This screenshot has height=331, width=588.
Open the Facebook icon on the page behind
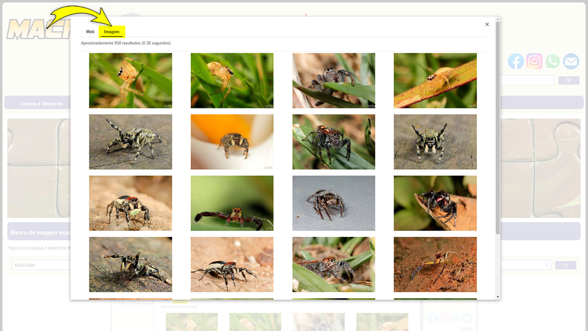point(515,61)
